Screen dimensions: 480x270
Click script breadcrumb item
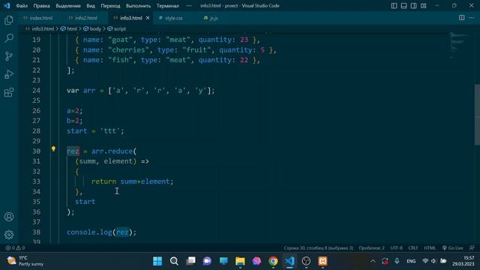[120, 28]
